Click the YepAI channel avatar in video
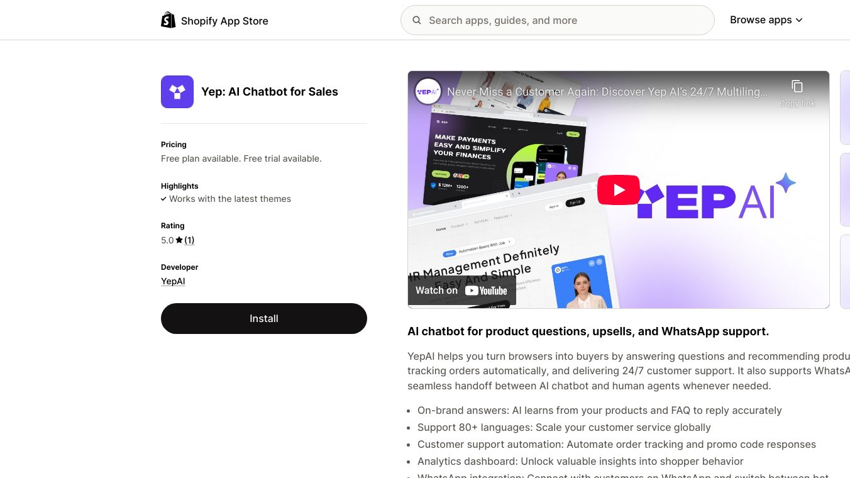This screenshot has height=478, width=850. [428, 92]
